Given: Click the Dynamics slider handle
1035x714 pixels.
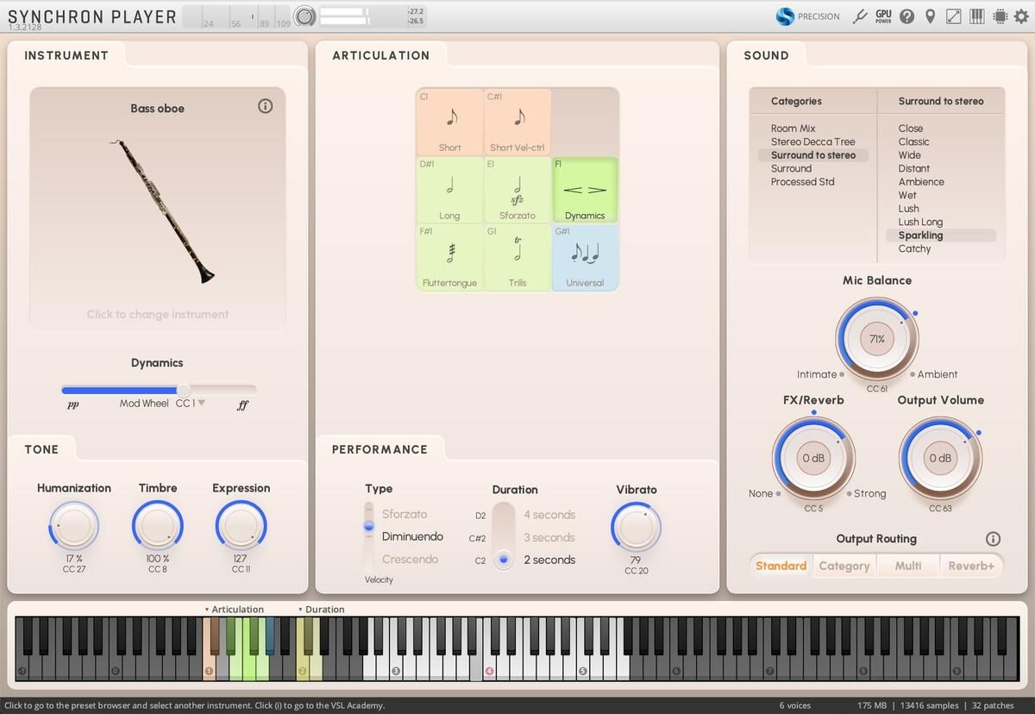Looking at the screenshot, I should tap(184, 390).
